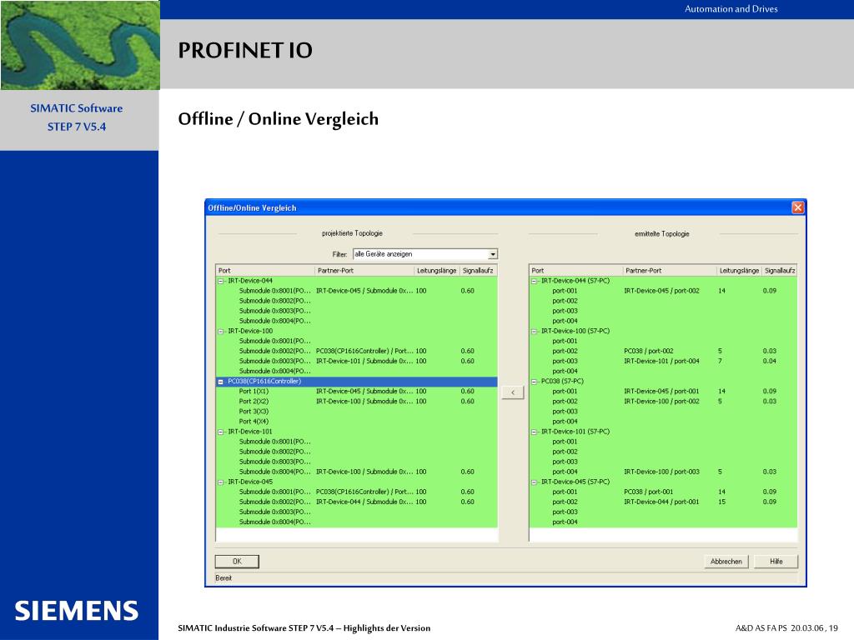The image size is (854, 640).
Task: Click partner 'IRT-Device-100 / port-003' cell
Action: [x=661, y=472]
